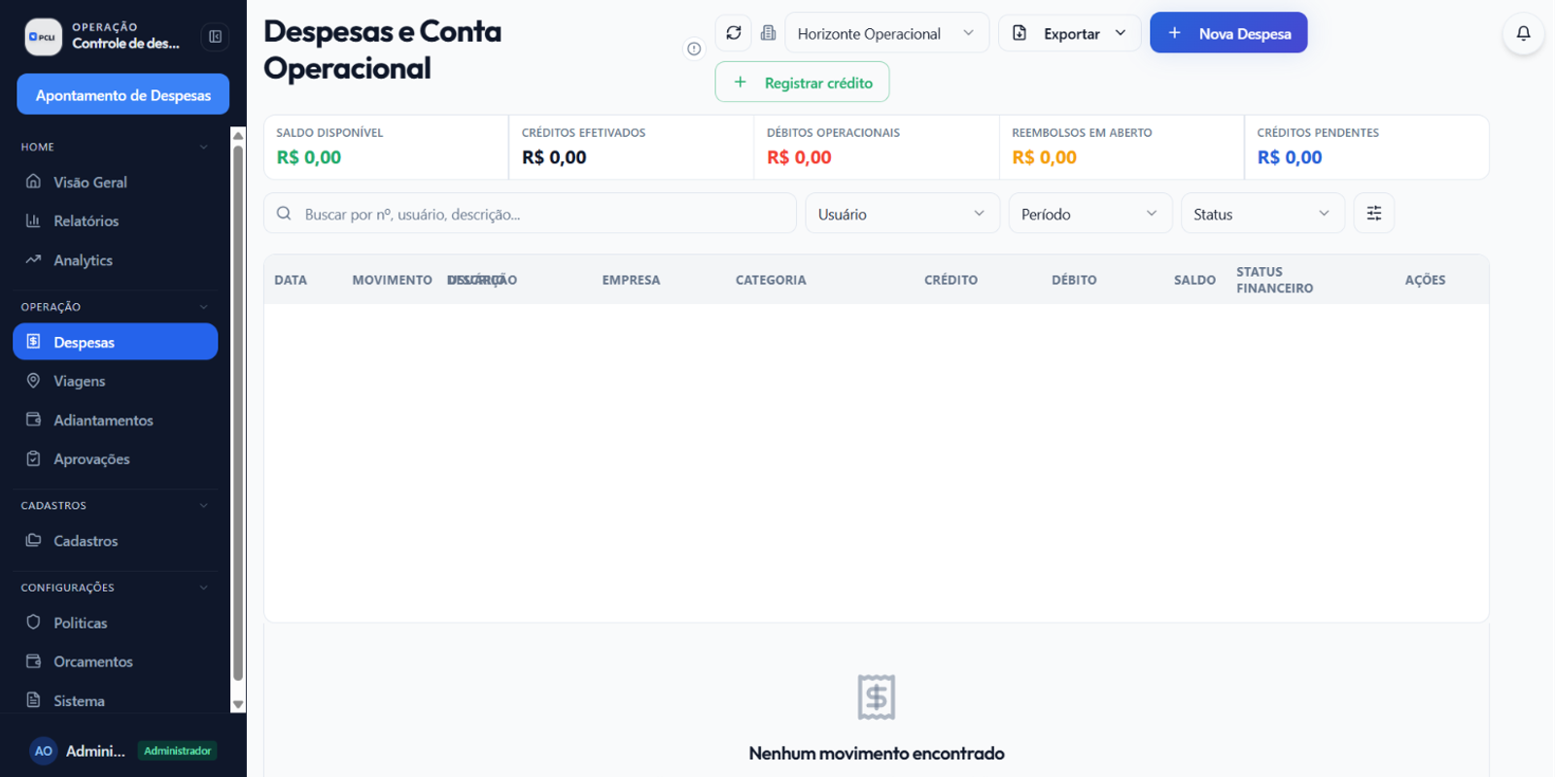Click the sidebar vertical scrollbar
1555x777 pixels.
238,413
